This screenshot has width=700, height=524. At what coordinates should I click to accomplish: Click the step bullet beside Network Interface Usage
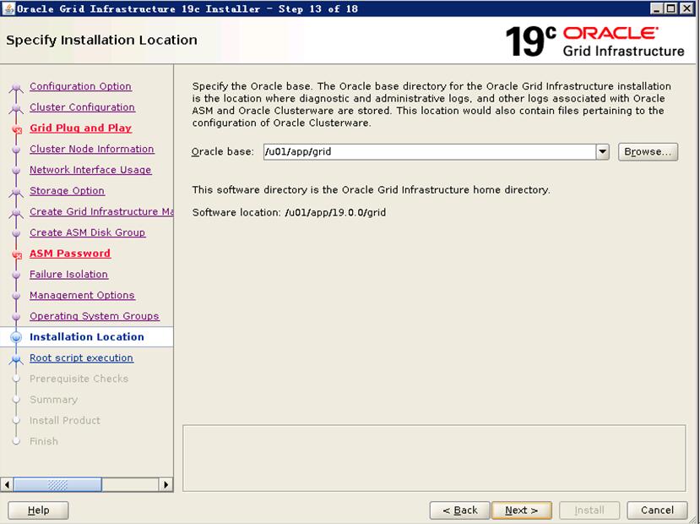coord(16,171)
